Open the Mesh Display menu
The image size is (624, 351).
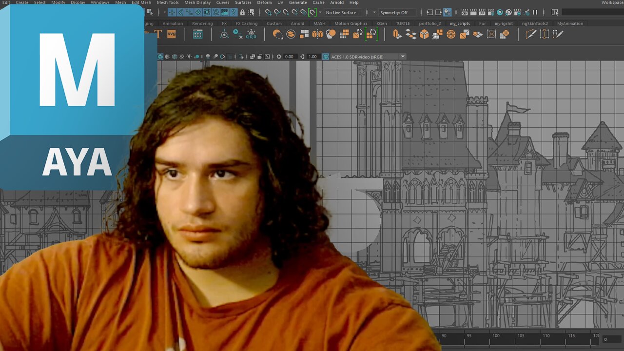click(x=197, y=2)
